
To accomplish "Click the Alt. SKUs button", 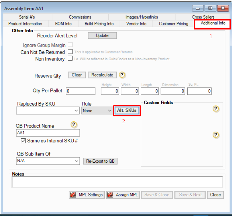I will tap(127, 110).
